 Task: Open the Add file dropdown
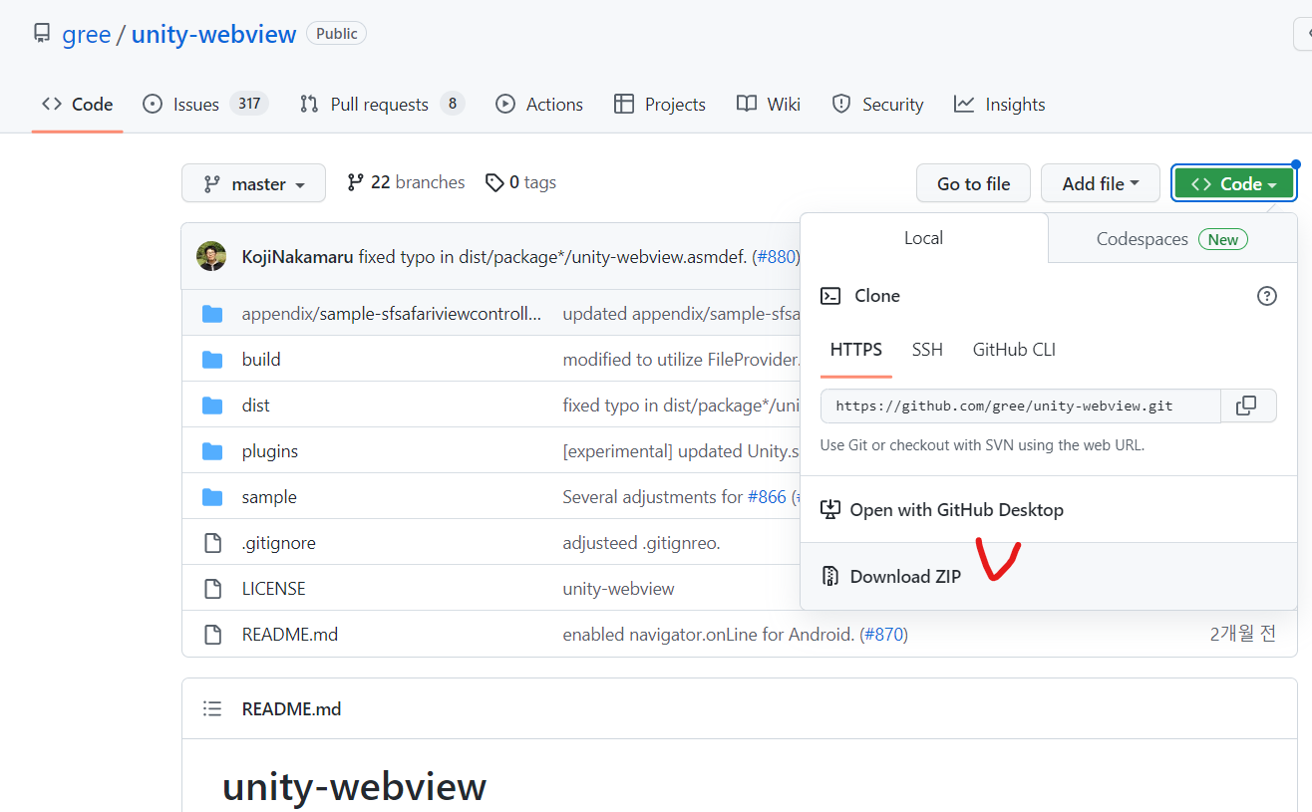click(x=1100, y=184)
